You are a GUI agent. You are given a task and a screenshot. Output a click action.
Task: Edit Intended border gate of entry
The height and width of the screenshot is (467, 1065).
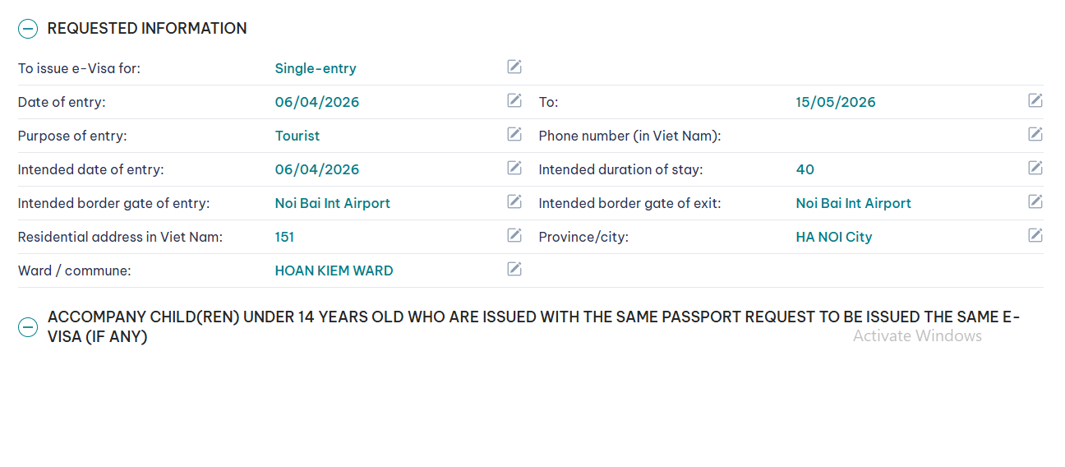(514, 201)
